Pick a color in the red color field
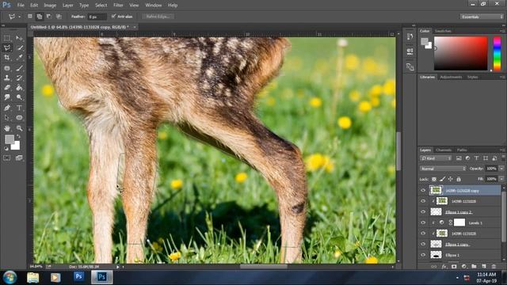Image resolution: width=507 pixels, height=285 pixels. point(460,53)
